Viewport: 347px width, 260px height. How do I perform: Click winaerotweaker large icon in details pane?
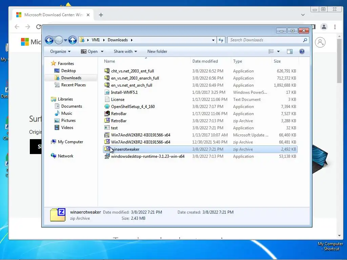tap(58, 215)
